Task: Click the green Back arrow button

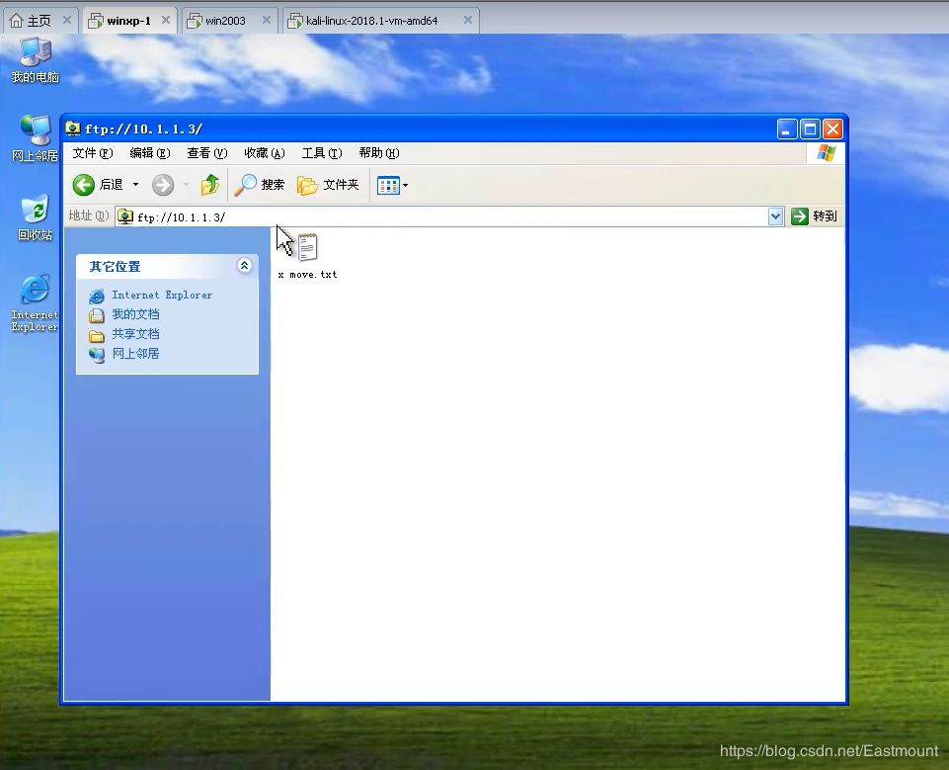Action: [x=84, y=185]
